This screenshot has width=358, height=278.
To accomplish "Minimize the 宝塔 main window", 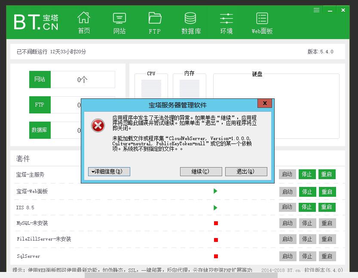I will pyautogui.click(x=330, y=10).
